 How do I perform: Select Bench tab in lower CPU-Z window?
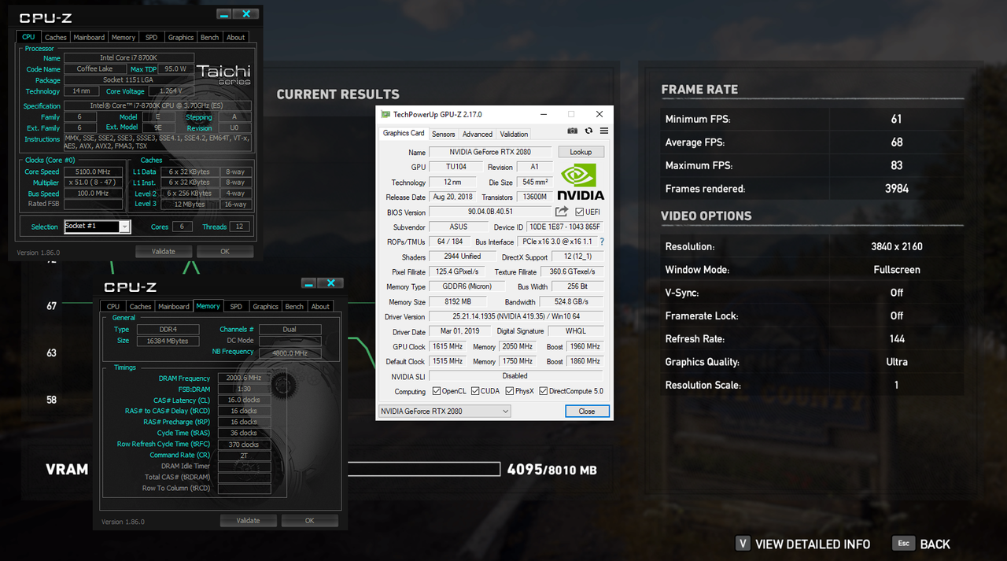coord(294,306)
